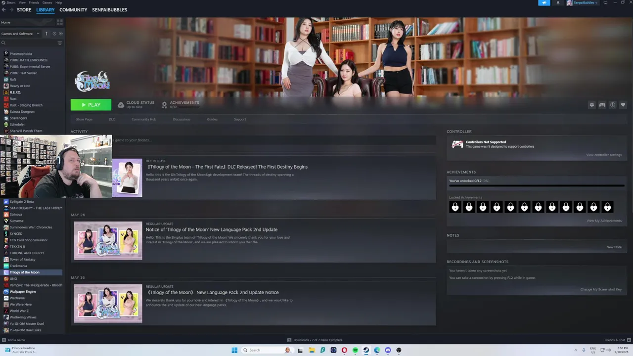Switch to the COMMUNITY tab
This screenshot has height=356, width=633.
tap(73, 10)
